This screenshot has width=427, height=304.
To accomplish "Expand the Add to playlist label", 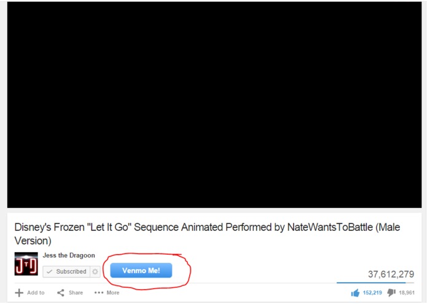I will pyautogui.click(x=36, y=293).
